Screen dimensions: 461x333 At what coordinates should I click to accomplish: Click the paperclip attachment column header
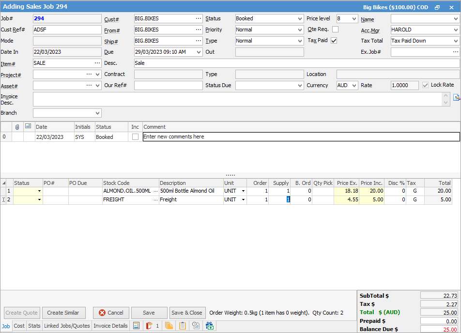pos(18,126)
